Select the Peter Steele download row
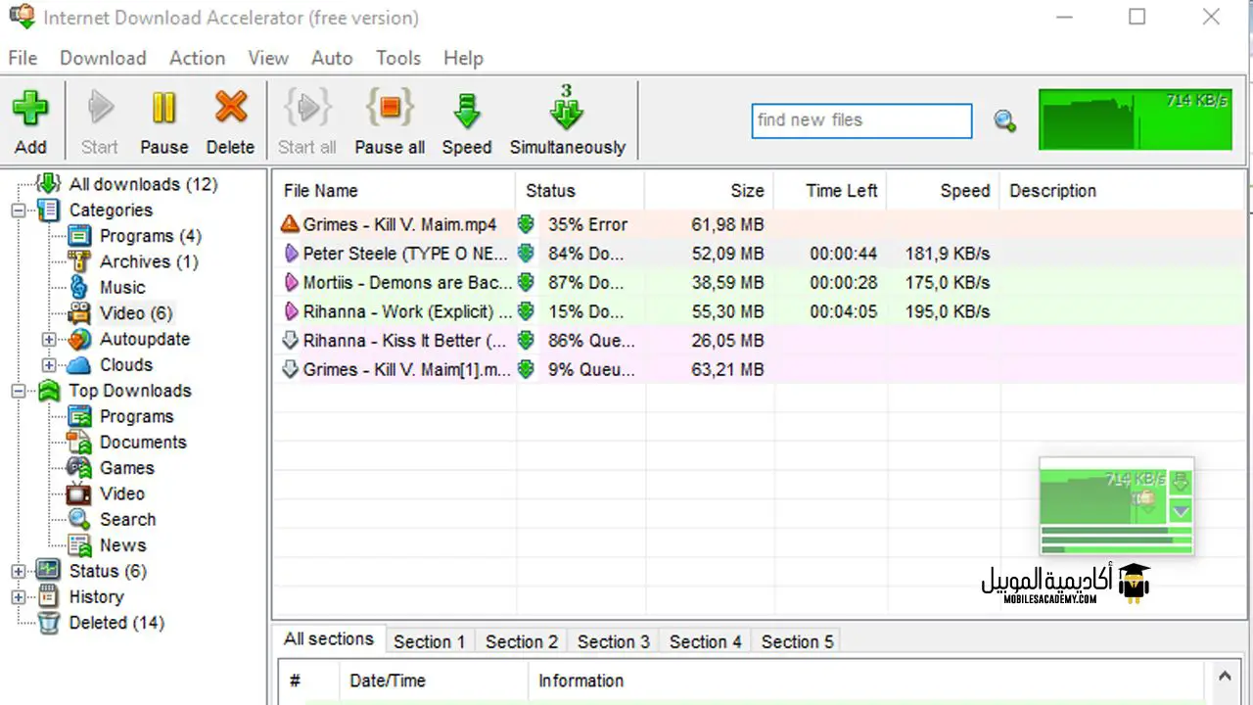 (759, 254)
